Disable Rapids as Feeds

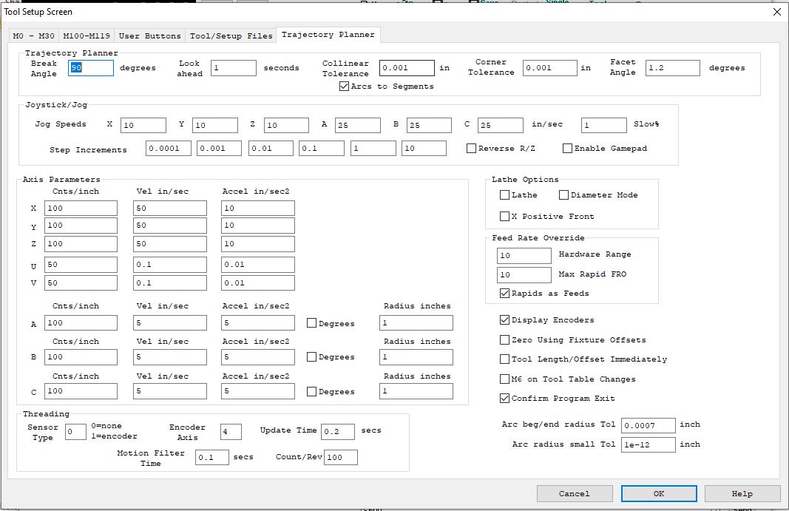[x=505, y=294]
